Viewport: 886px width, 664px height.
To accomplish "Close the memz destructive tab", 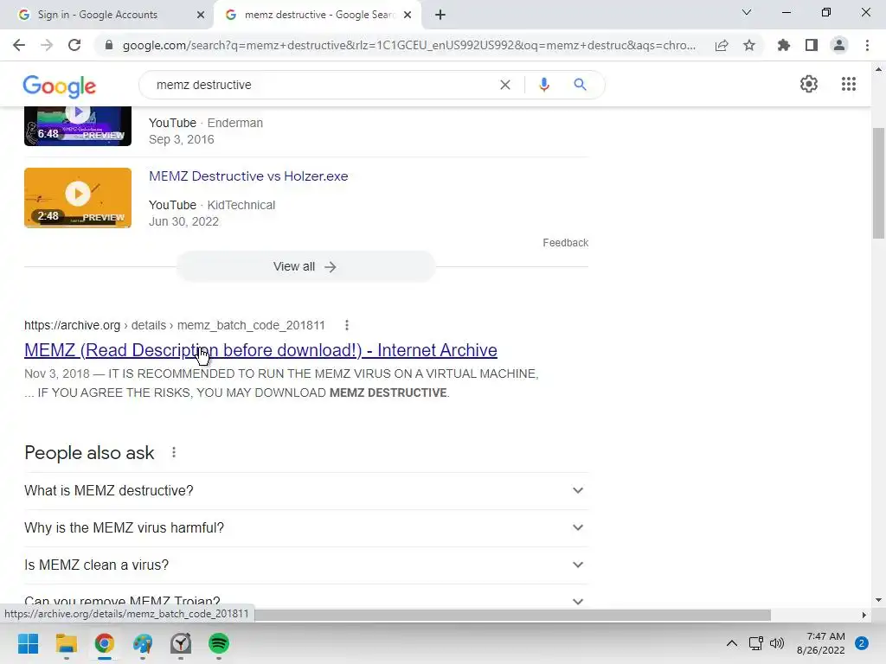I will 408,15.
